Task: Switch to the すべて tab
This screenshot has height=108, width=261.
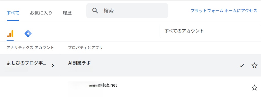Action: (13, 13)
